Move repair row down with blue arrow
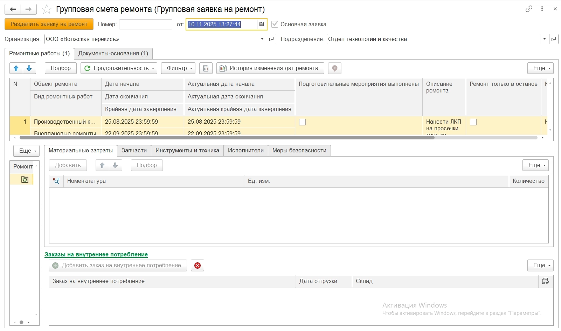The image size is (561, 331). click(29, 68)
